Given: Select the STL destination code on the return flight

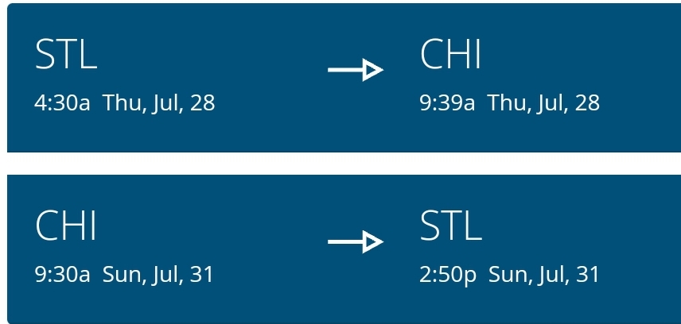Looking at the screenshot, I should pos(451,226).
